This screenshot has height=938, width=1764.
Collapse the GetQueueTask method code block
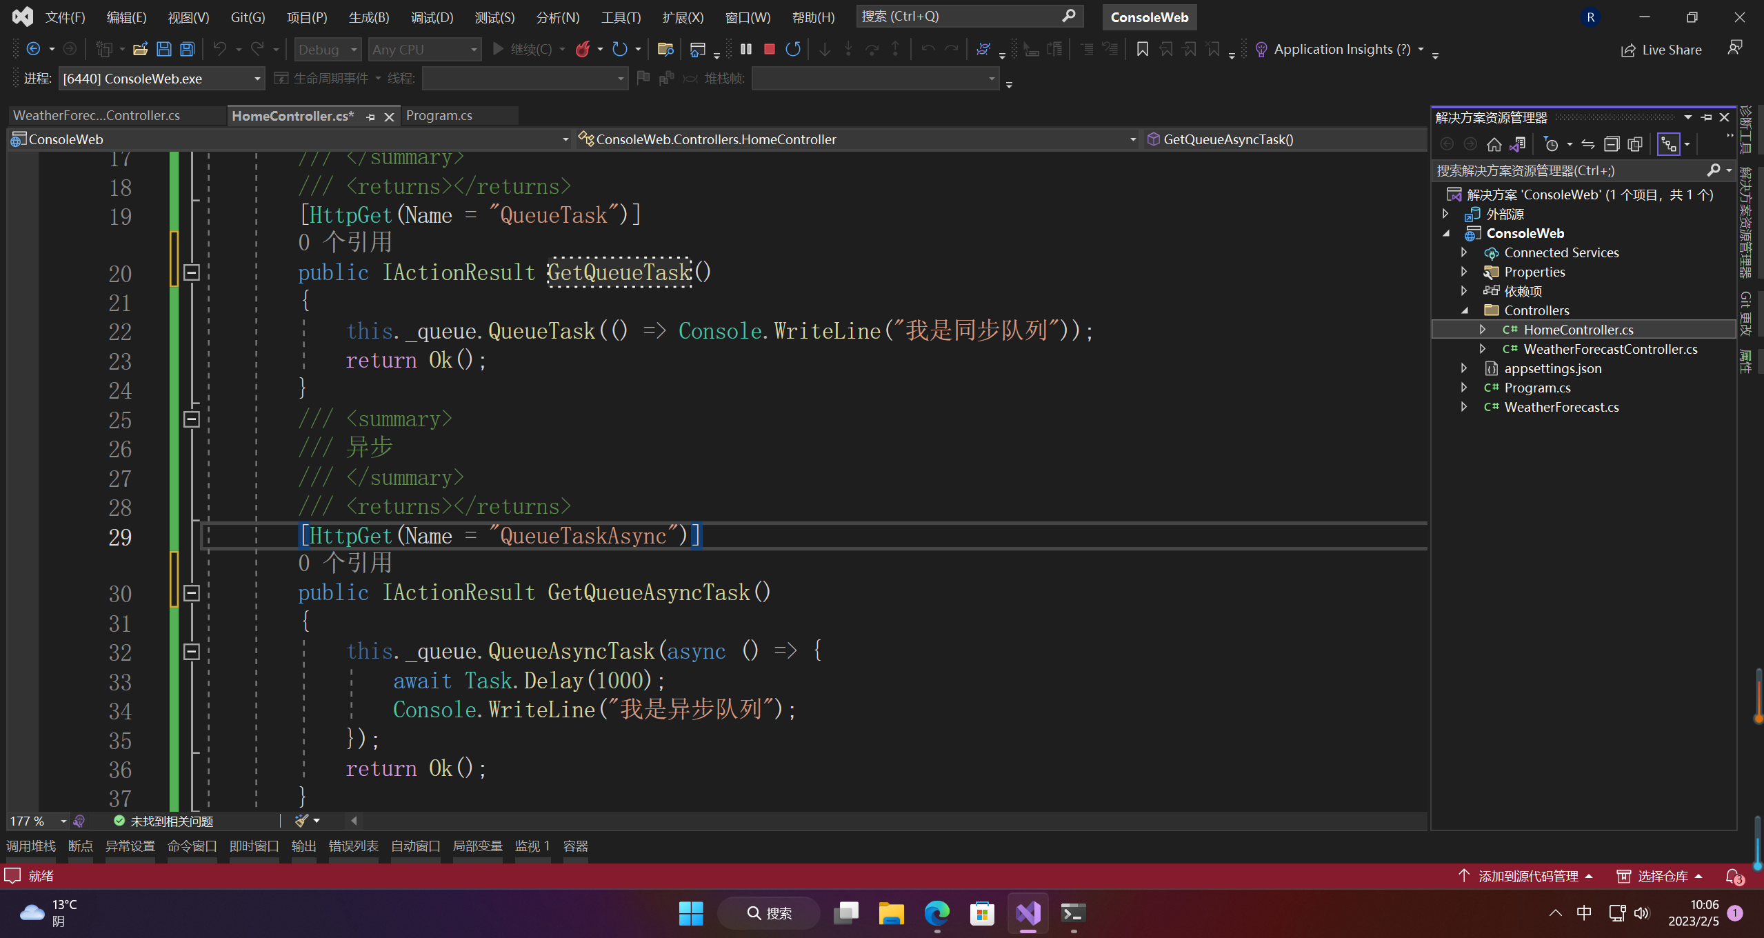point(192,272)
